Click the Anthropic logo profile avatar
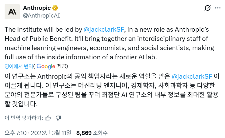The height and width of the screenshot is (138, 225). 12,12
